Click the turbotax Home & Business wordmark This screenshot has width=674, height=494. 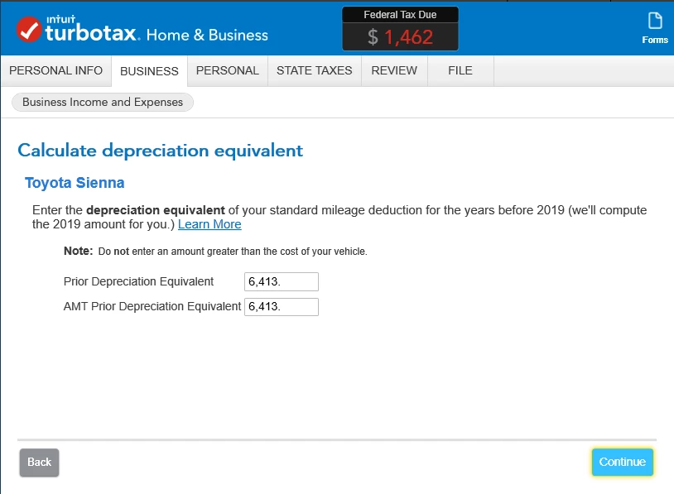pos(156,30)
